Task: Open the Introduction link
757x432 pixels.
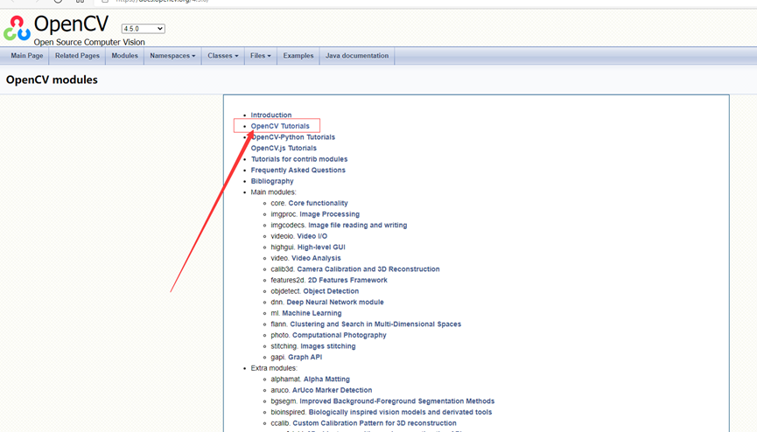Action: coord(270,115)
